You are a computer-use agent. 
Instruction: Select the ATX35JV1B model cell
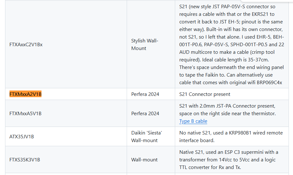pos(22,137)
